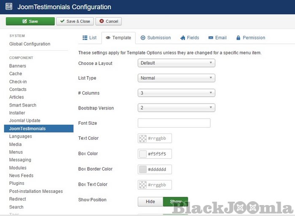This screenshot has height=216, width=295.
Task: Set Show Position to Show
Action: [x=175, y=202]
